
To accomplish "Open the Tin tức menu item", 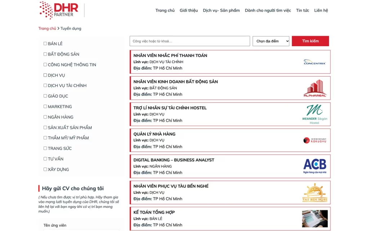I will tap(302, 10).
